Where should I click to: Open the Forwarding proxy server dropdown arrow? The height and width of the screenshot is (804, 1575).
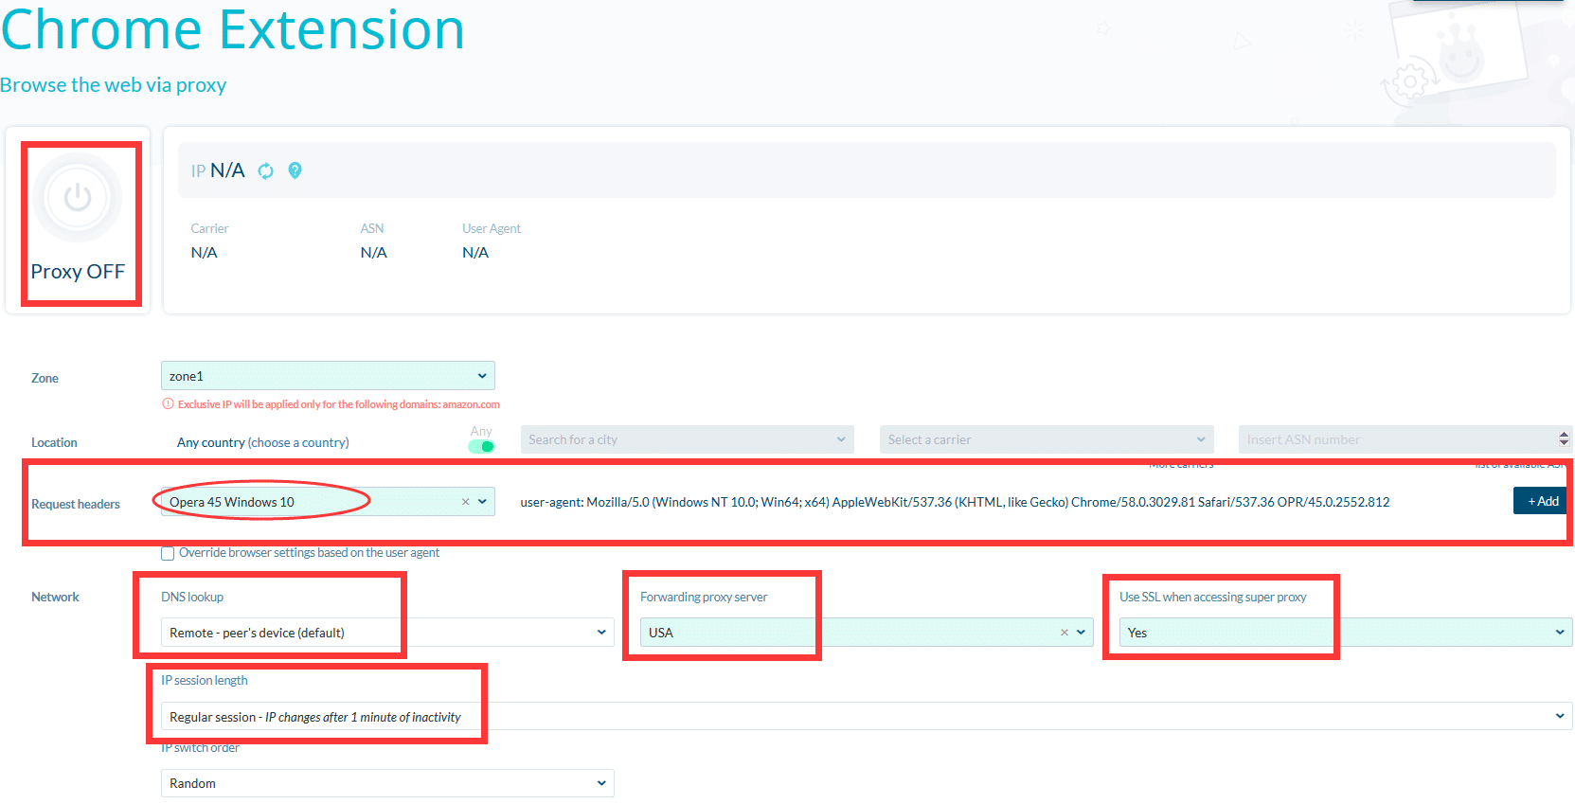1081,633
